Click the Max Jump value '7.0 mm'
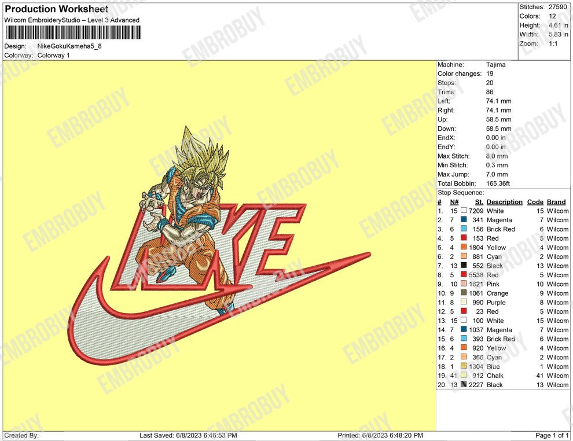Screen dimensions: 573x441 (x=497, y=174)
